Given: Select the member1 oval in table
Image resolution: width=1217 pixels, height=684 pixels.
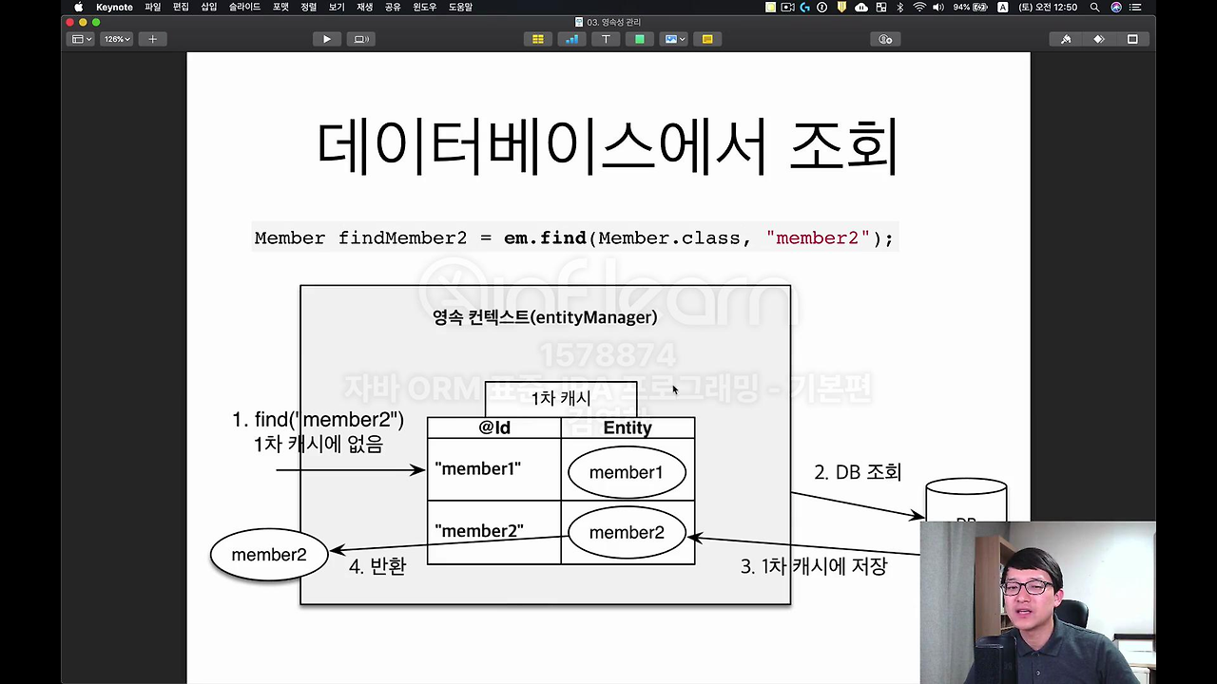Looking at the screenshot, I should click(627, 472).
